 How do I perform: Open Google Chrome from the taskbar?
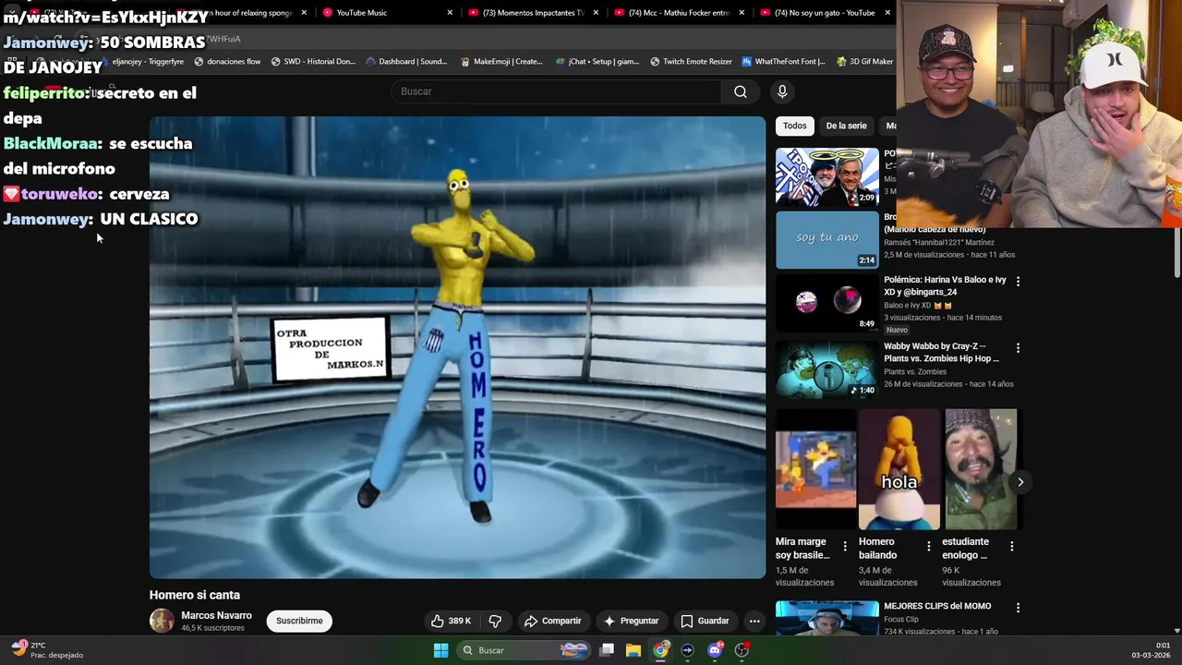(x=660, y=650)
